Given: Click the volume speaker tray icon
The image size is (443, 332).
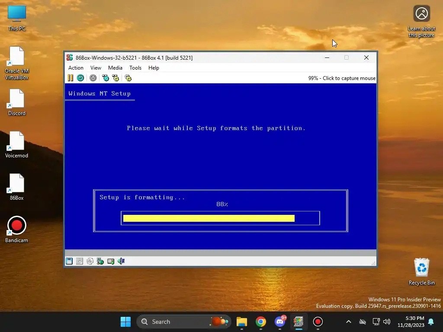Looking at the screenshot, I should coord(387,322).
